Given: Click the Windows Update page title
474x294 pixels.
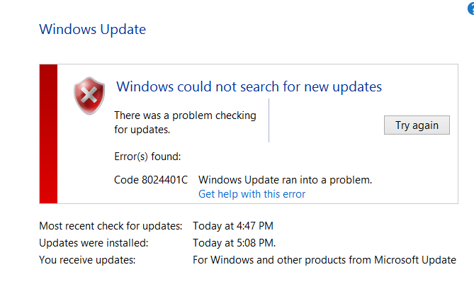Looking at the screenshot, I should coord(93,29).
